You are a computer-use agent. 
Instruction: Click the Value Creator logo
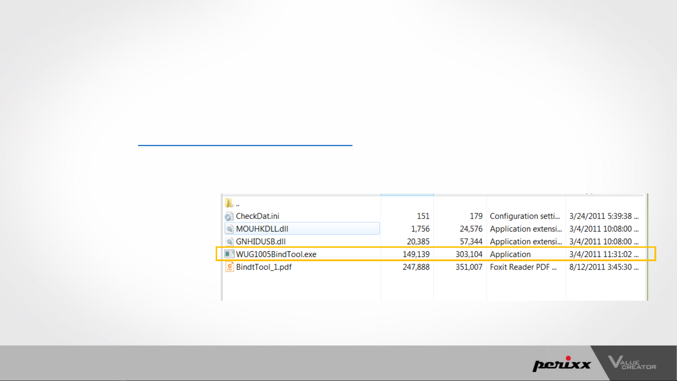coord(632,363)
